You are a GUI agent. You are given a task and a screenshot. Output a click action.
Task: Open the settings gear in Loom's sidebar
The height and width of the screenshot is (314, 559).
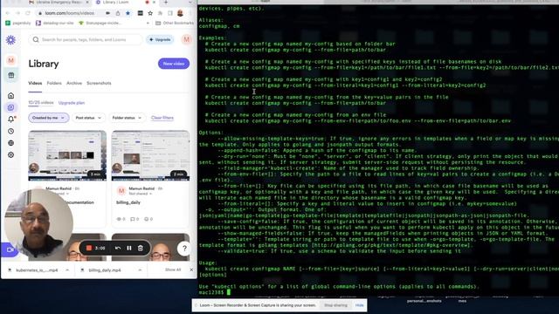click(11, 155)
